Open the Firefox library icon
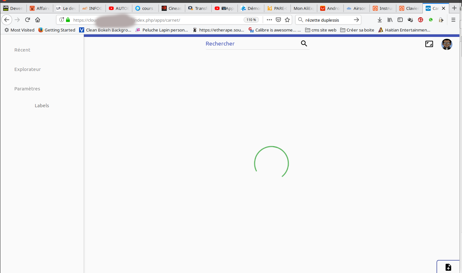Image resolution: width=462 pixels, height=273 pixels. pyautogui.click(x=390, y=20)
